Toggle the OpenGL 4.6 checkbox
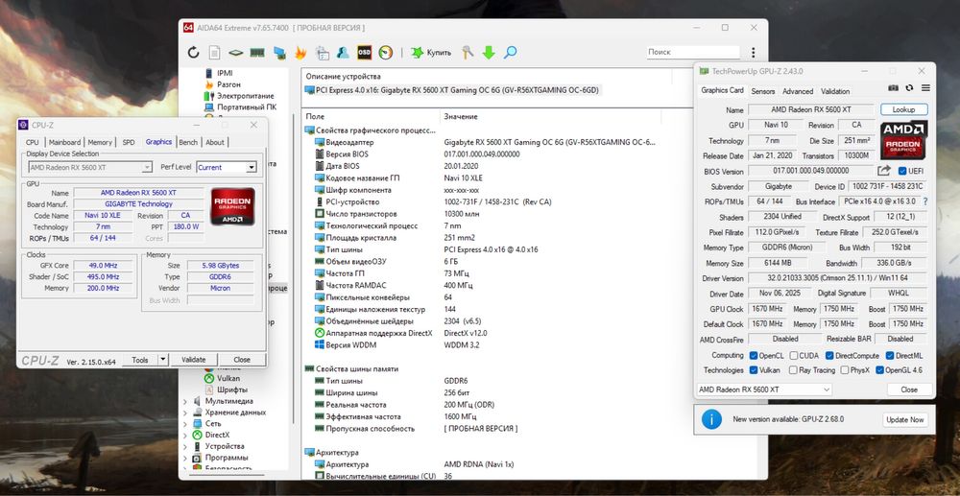Screen dimensions: 960x496 pos(879,370)
